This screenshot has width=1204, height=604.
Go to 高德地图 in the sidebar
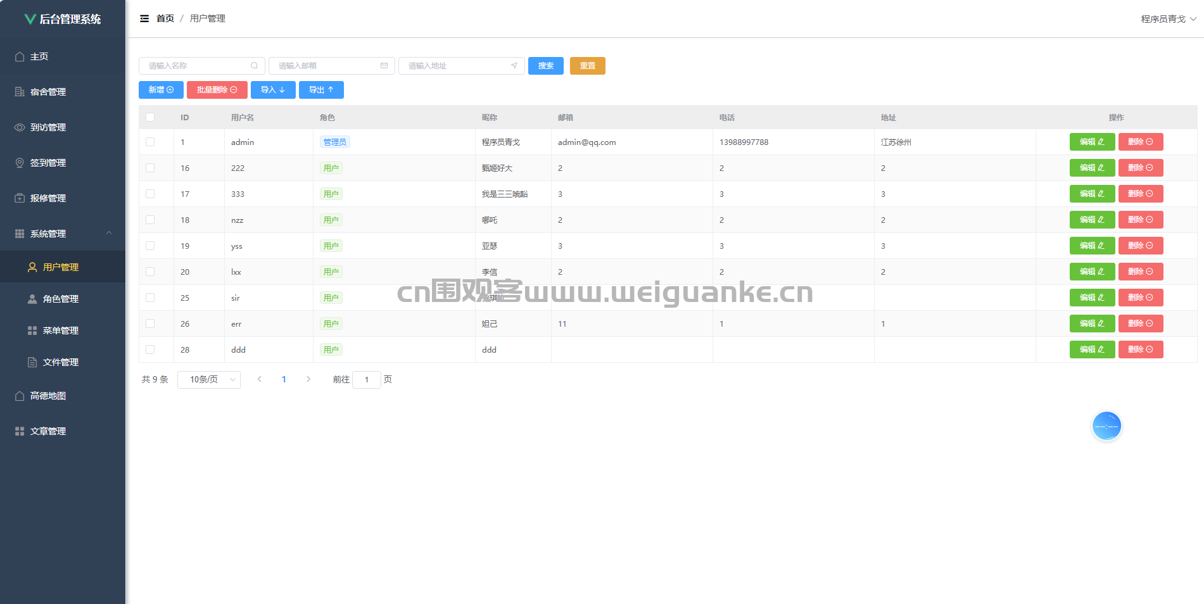48,396
